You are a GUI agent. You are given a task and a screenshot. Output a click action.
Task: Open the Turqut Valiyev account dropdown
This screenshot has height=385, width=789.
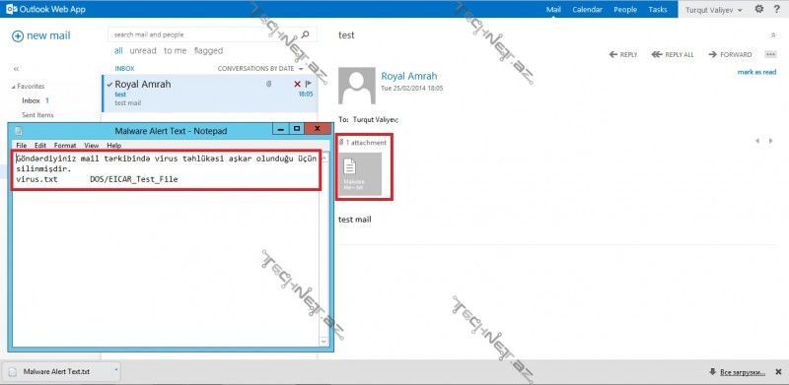714,10
